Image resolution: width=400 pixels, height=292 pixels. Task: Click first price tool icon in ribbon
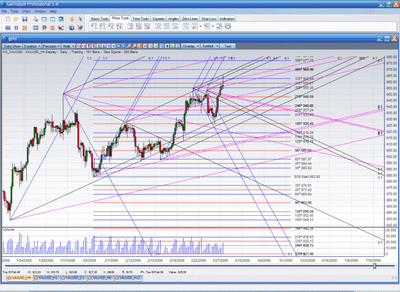point(94,26)
